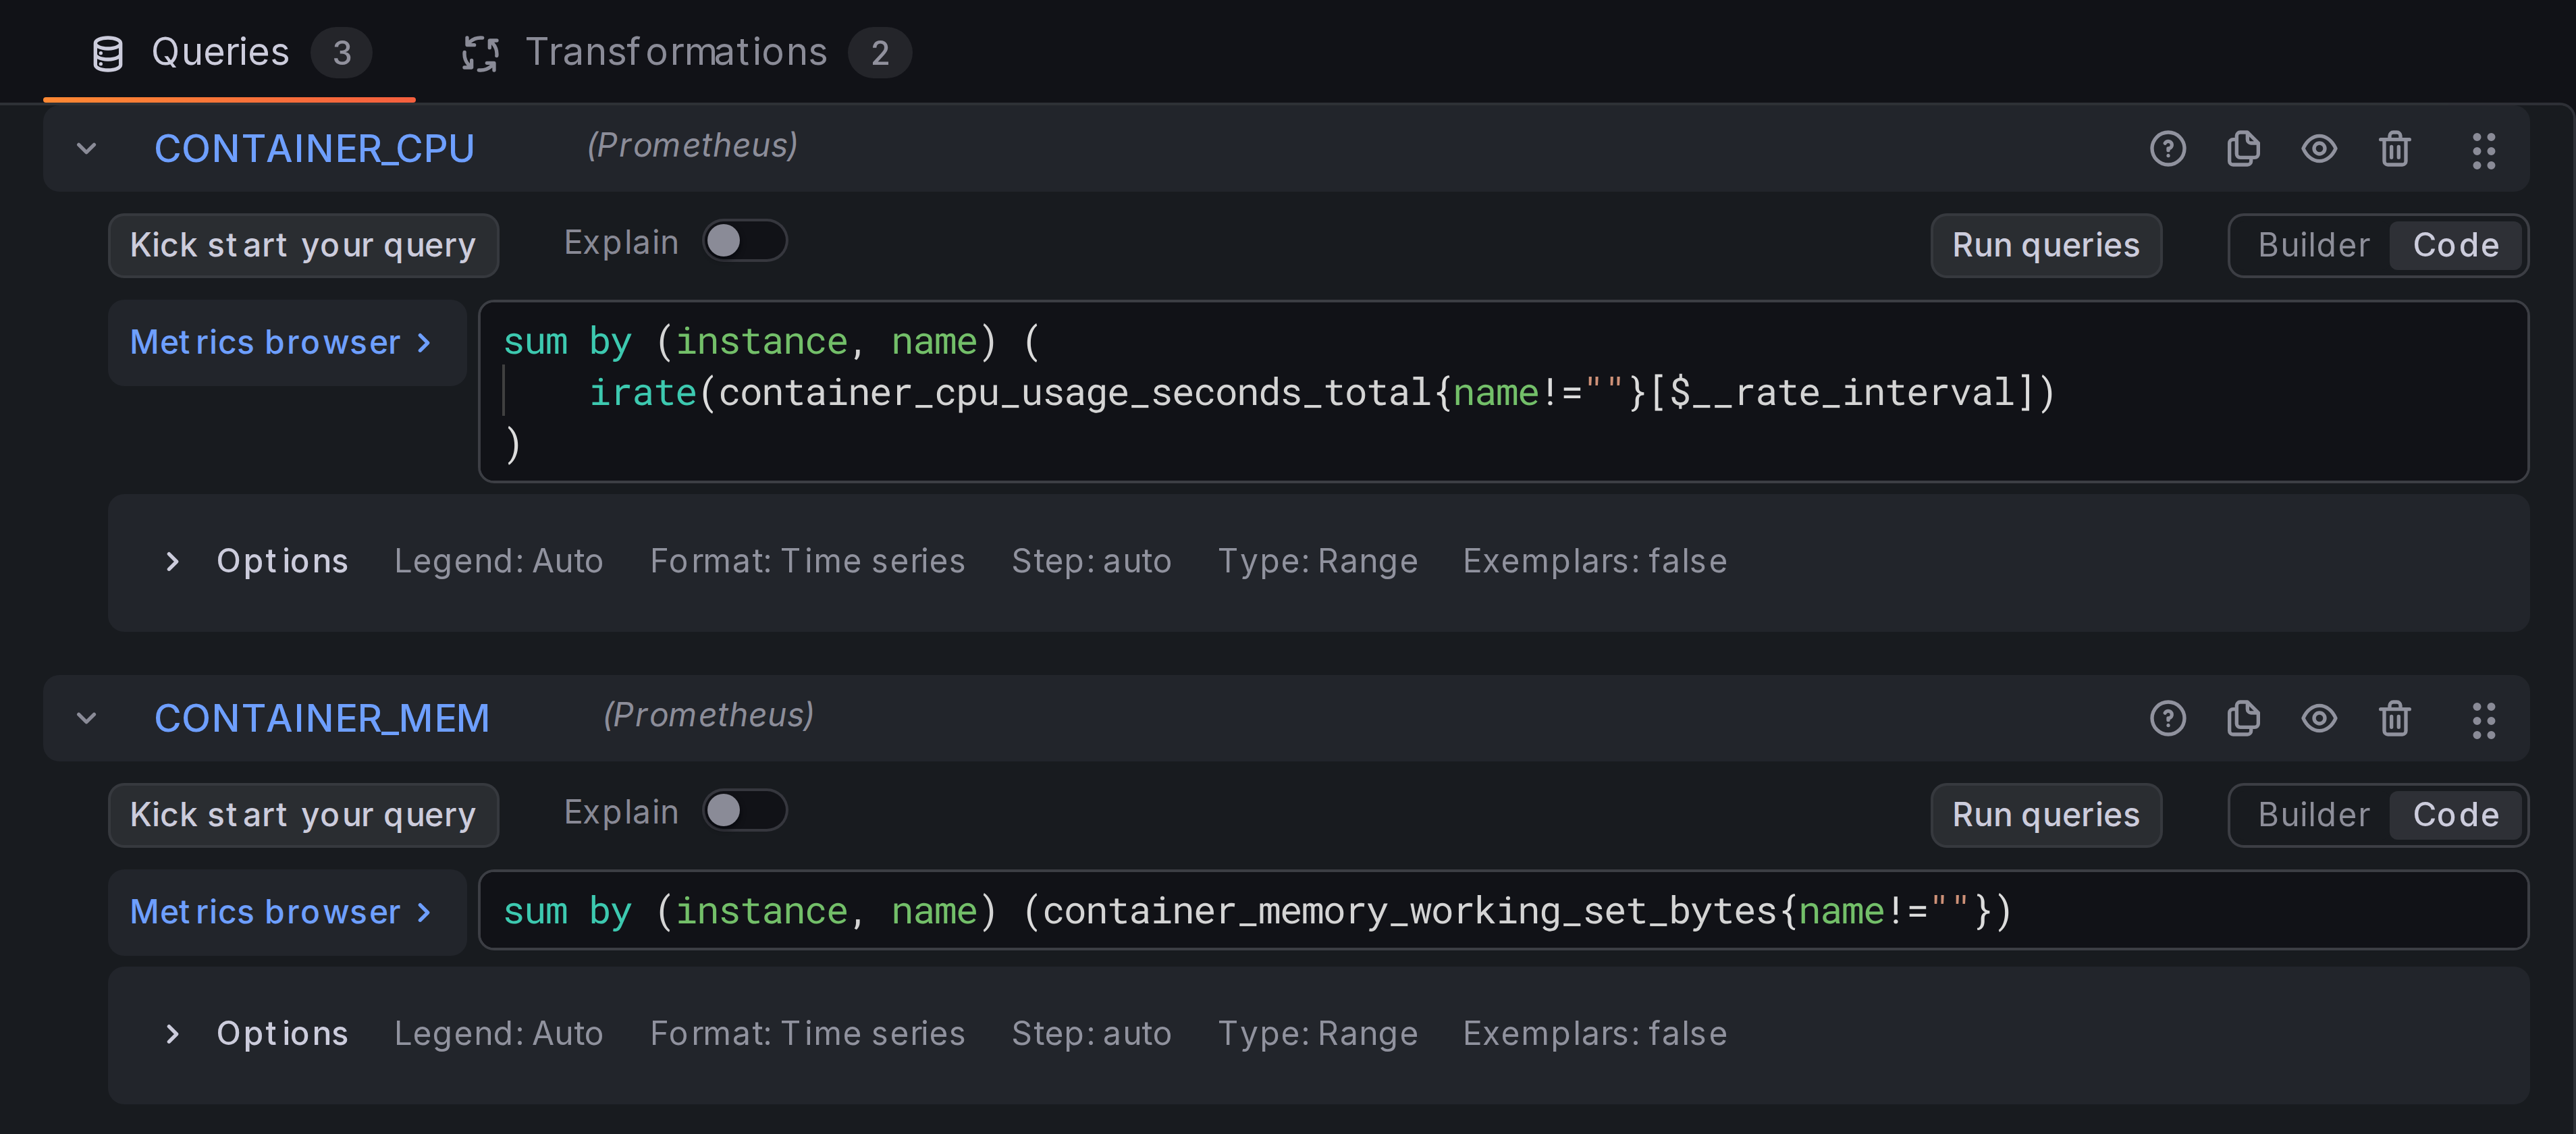The image size is (2576, 1134).
Task: Click 'Format: Time series' in CONTAINER_CPU options
Action: point(807,561)
